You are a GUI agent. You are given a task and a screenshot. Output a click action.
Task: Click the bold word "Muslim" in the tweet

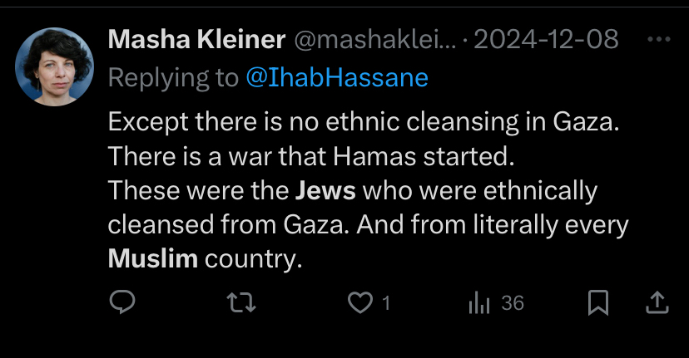pyautogui.click(x=153, y=259)
